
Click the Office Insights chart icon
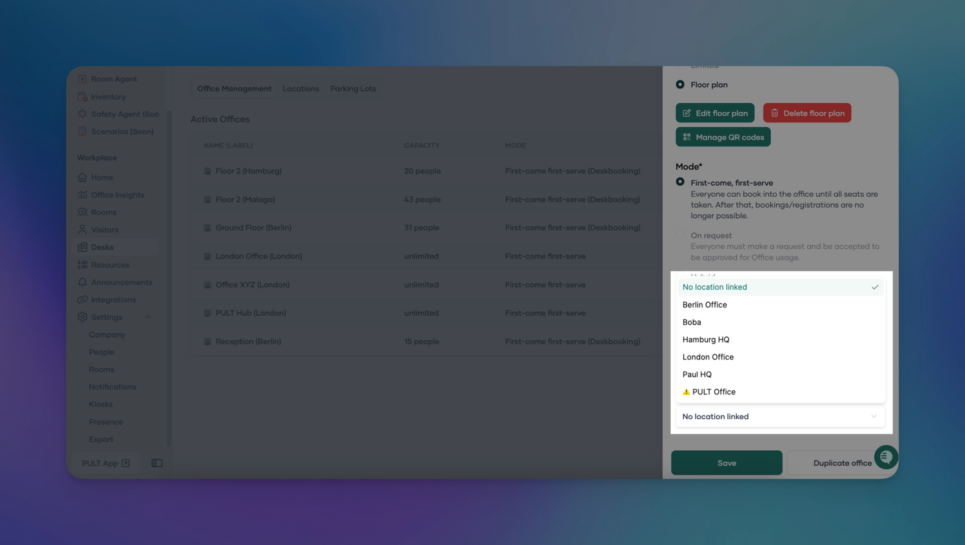(83, 195)
